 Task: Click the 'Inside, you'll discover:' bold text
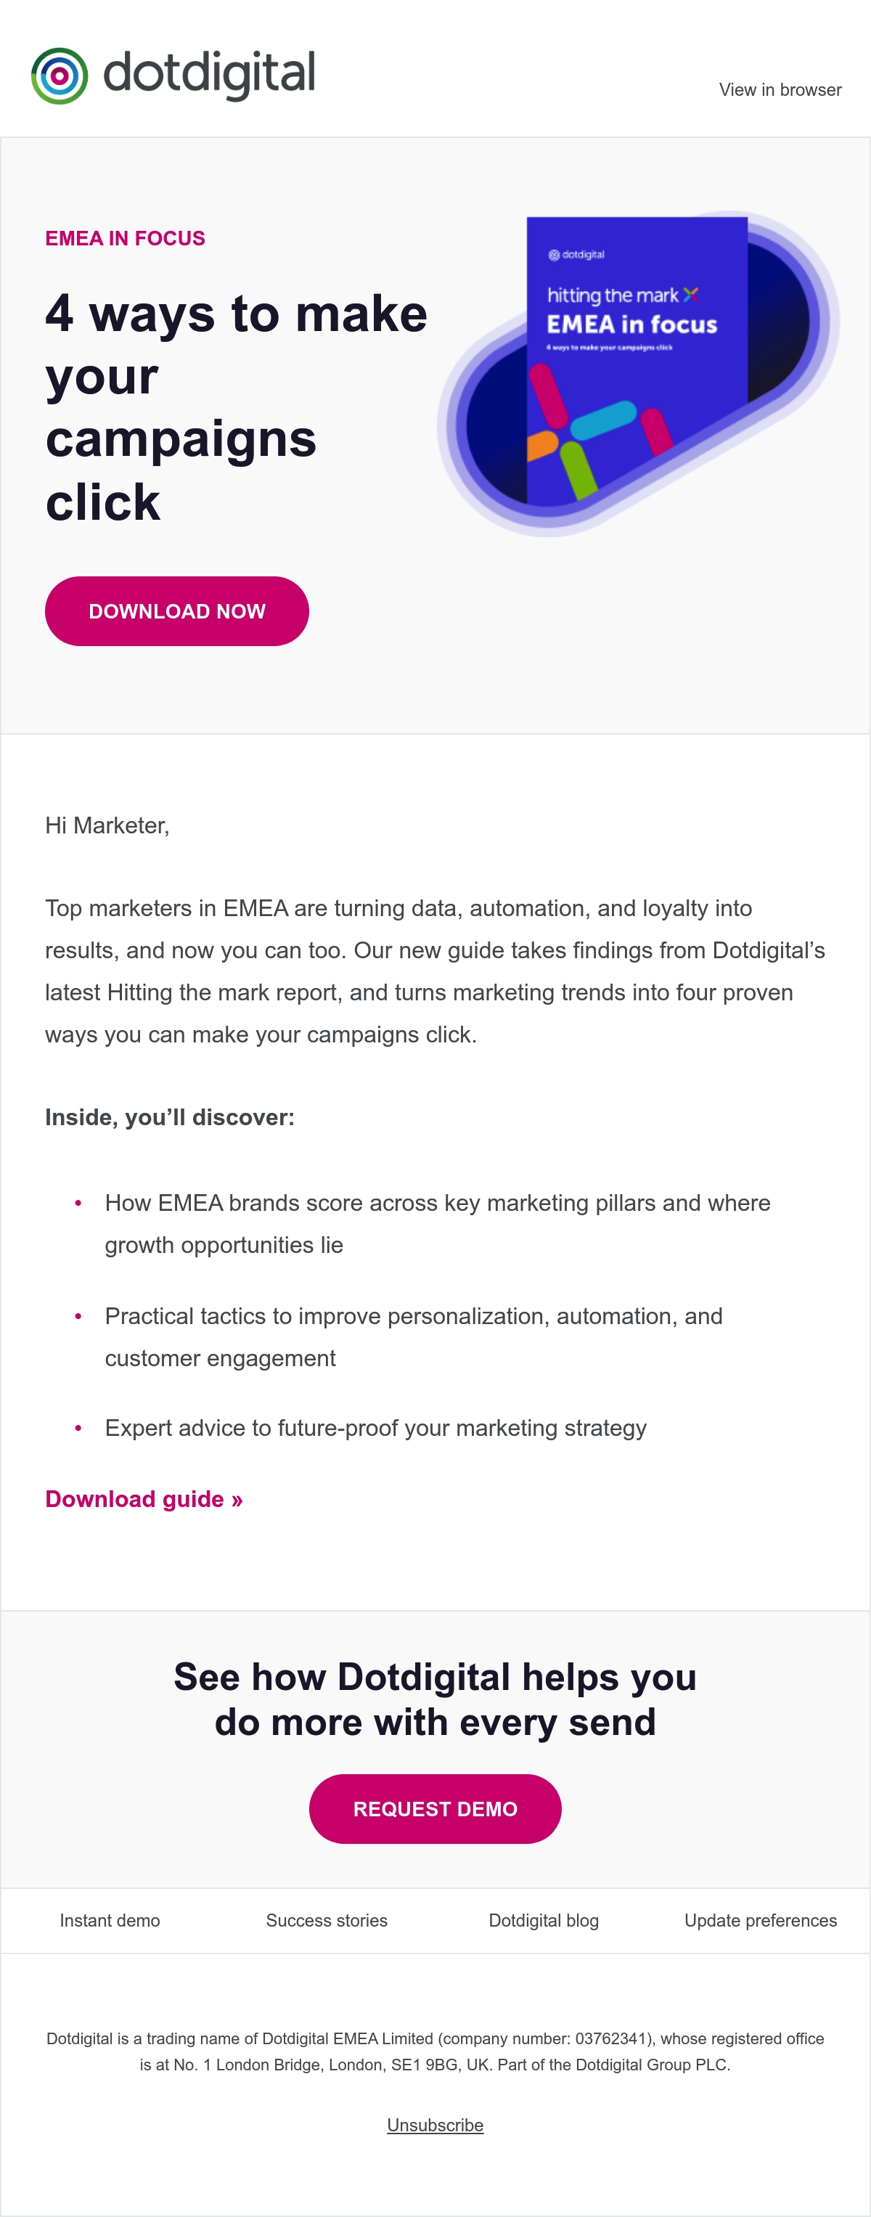coord(170,1117)
